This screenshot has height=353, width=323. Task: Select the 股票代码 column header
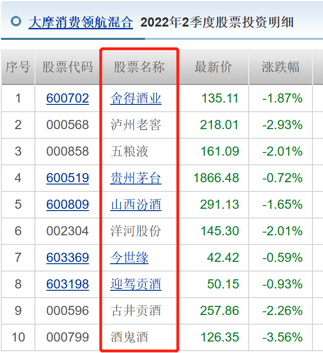coord(67,67)
